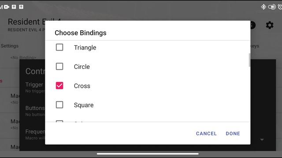Tap the alarm clock status icon
Viewport: 282px width, 158px height.
click(280, 7)
